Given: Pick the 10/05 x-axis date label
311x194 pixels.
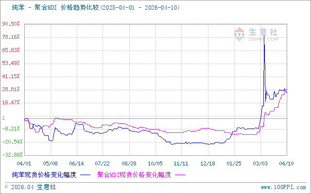Looking at the screenshot, I should click(155, 163).
